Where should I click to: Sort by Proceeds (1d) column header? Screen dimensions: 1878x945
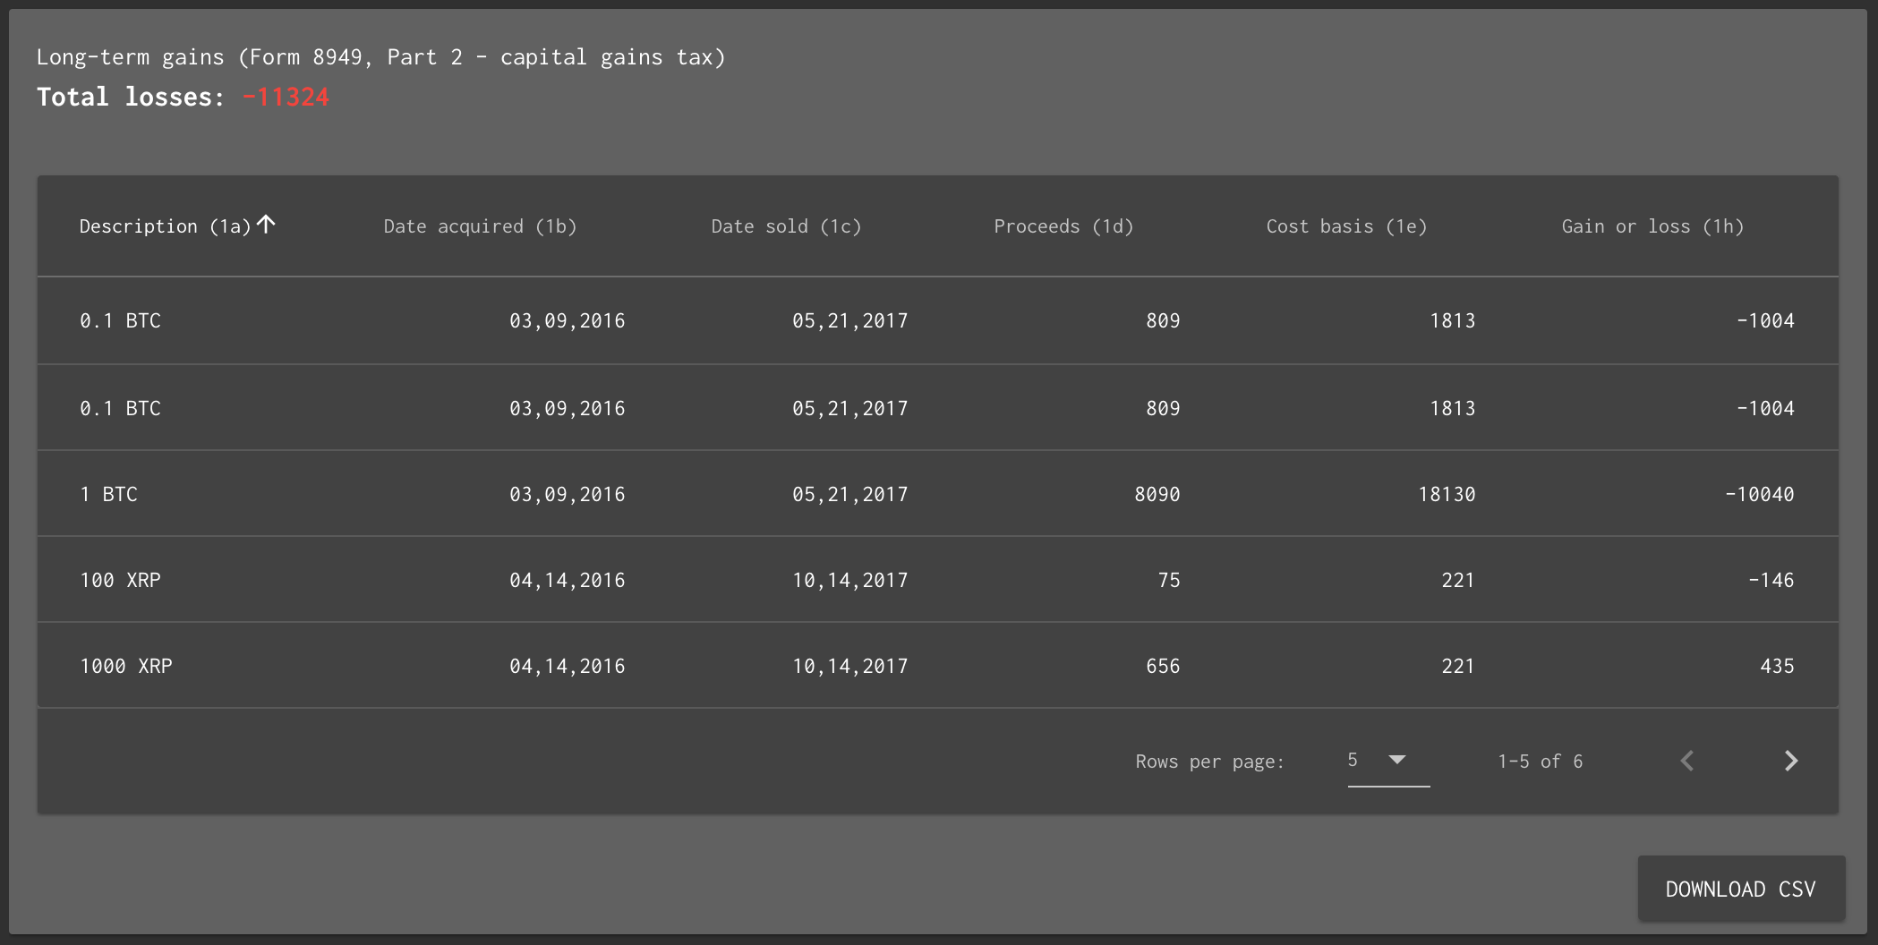(1063, 226)
